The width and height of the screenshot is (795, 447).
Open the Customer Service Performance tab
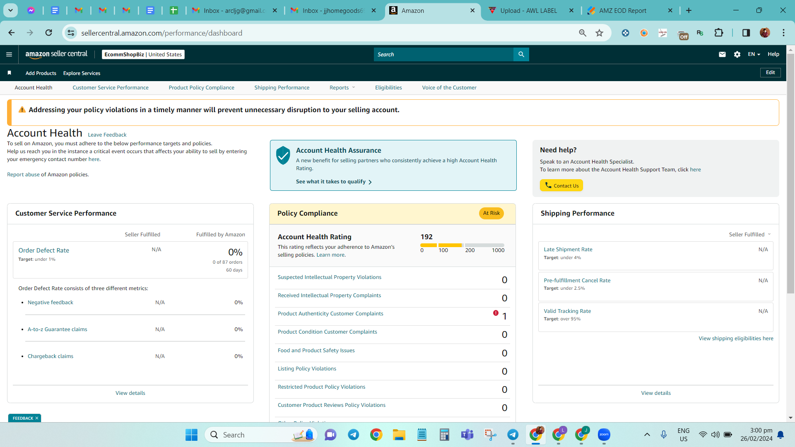tap(111, 87)
